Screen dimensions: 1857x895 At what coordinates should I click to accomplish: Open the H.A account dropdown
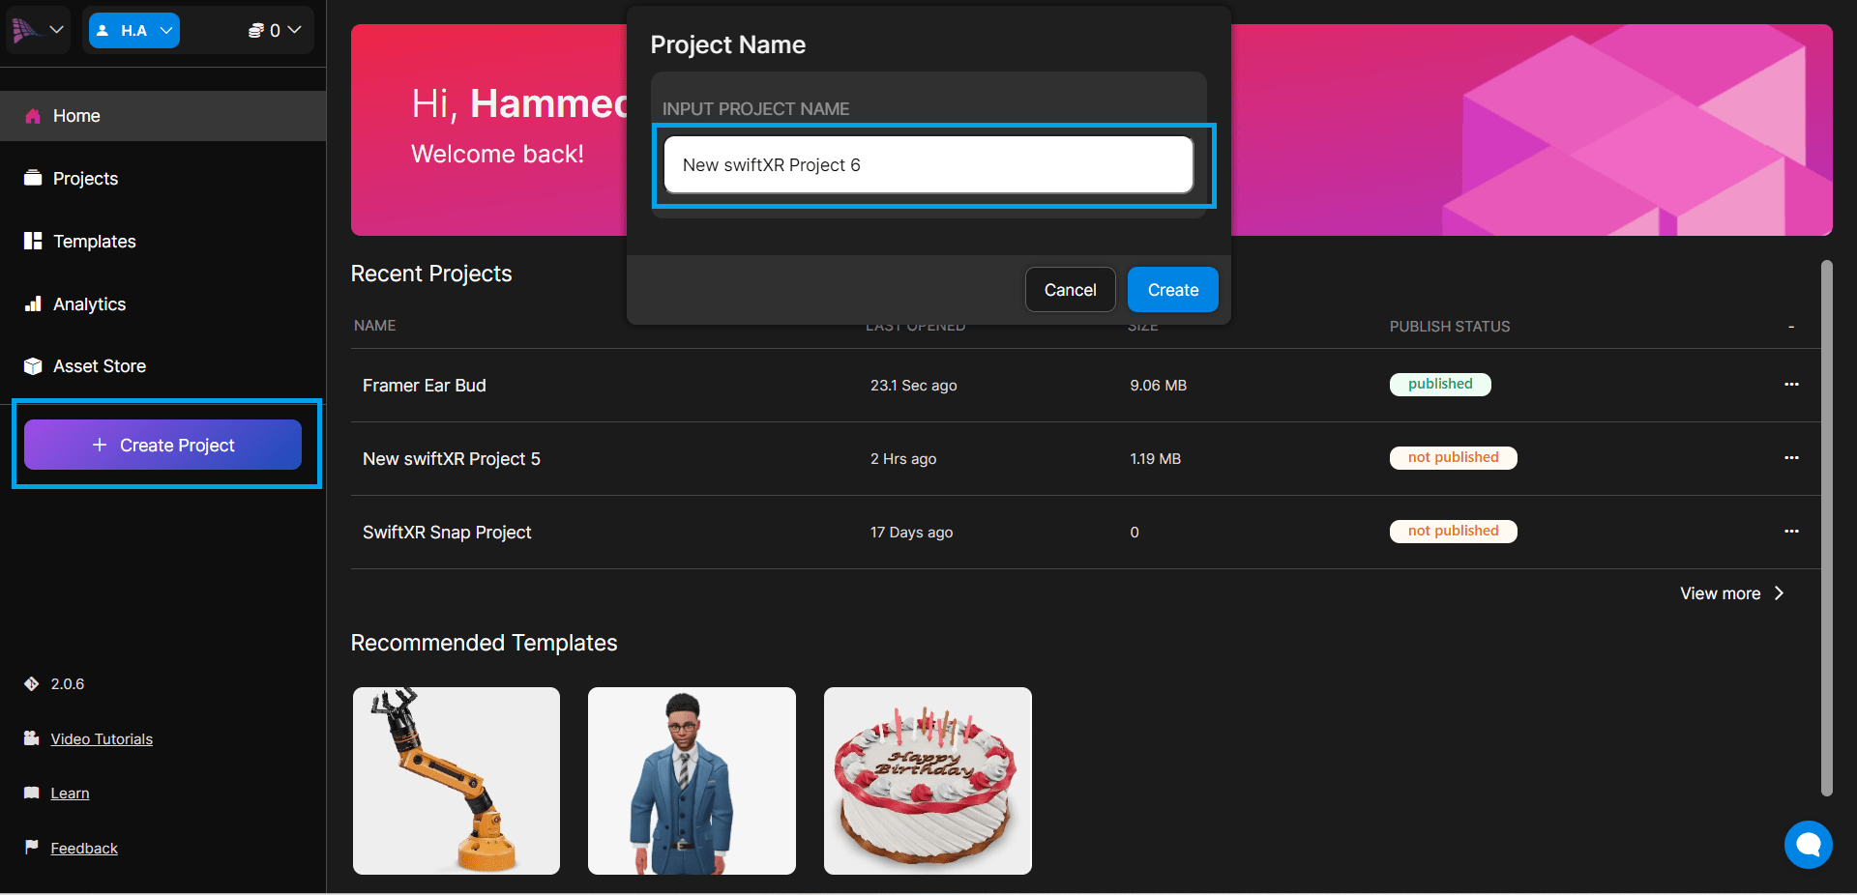pyautogui.click(x=134, y=30)
